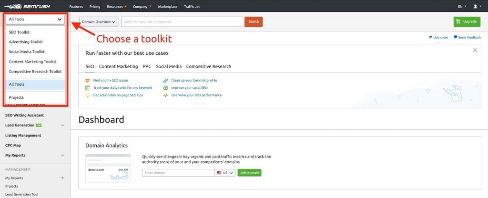Open Get actionable on-page SEO tips link
Viewport: 488px width, 198px height.
coord(118,95)
